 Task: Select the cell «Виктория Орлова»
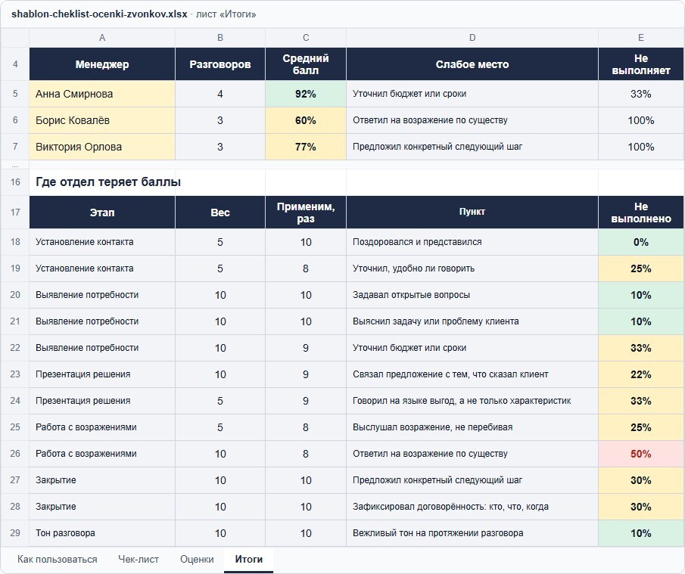point(102,147)
